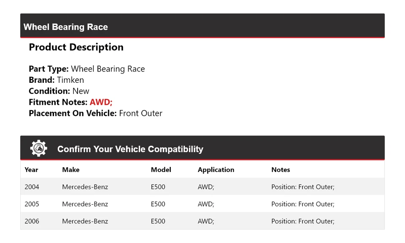Click the gear compatibility icon
The width and height of the screenshot is (405, 243).
pyautogui.click(x=38, y=148)
